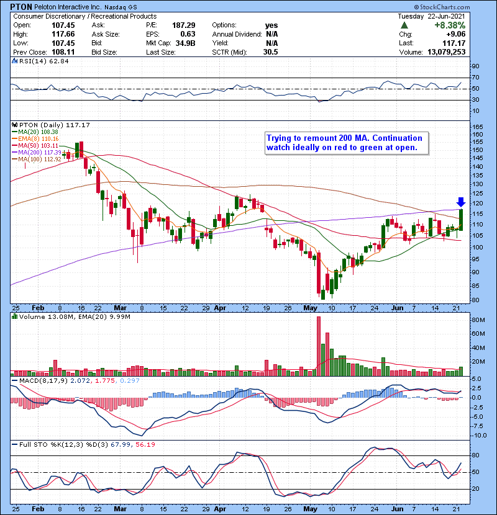Click the candlestick icon beside PTON (Daily)
497x515 pixels.
[14, 125]
